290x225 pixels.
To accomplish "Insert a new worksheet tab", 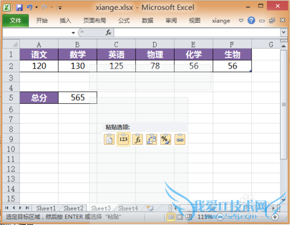I will [x=150, y=208].
